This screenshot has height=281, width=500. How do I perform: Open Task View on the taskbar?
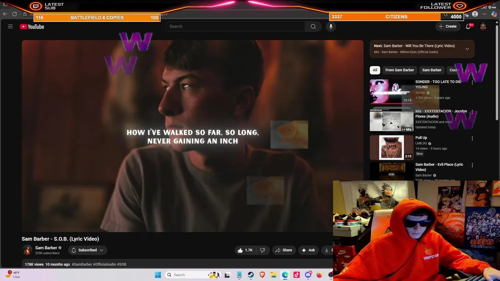click(227, 275)
